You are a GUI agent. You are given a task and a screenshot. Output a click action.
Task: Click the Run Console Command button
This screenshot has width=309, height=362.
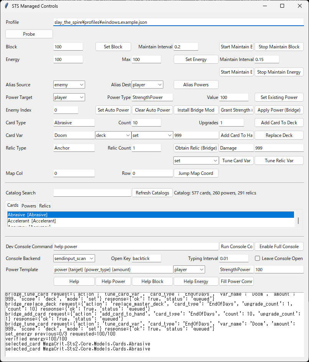[x=236, y=247]
